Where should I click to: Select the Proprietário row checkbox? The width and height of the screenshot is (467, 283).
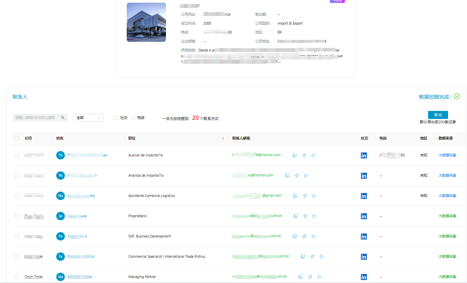pyautogui.click(x=17, y=216)
